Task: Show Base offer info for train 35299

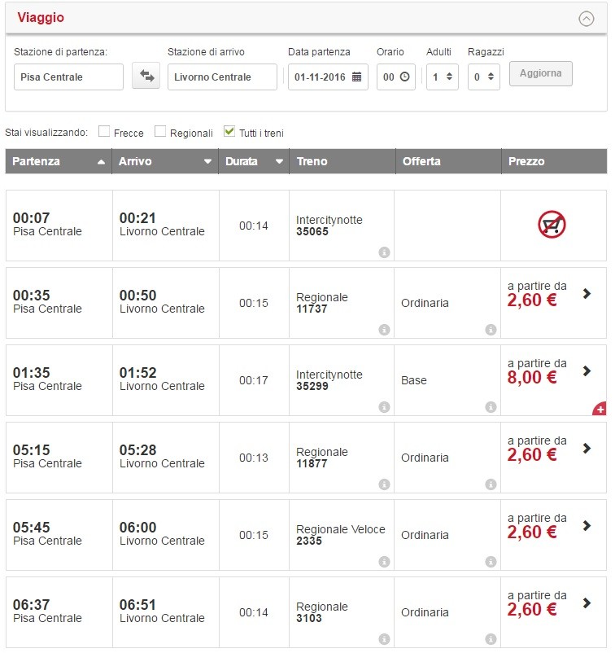Action: click(x=491, y=407)
